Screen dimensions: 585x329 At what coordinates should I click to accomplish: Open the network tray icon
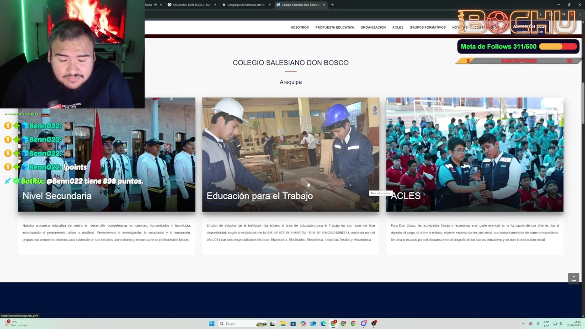coord(555,324)
